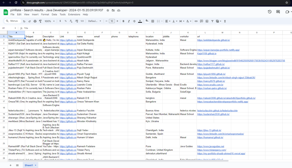Select the Petar Arabadzhiev name cell
The width and height of the screenshot is (292, 168).
coord(85,92)
